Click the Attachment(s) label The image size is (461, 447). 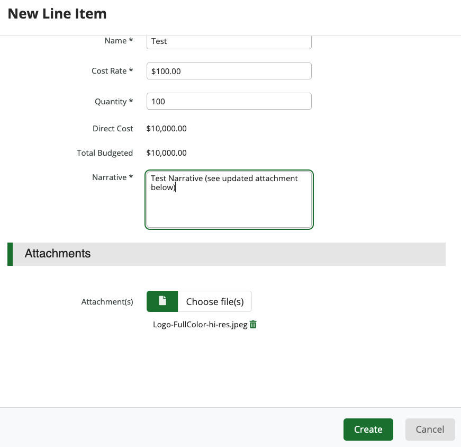[x=107, y=301]
